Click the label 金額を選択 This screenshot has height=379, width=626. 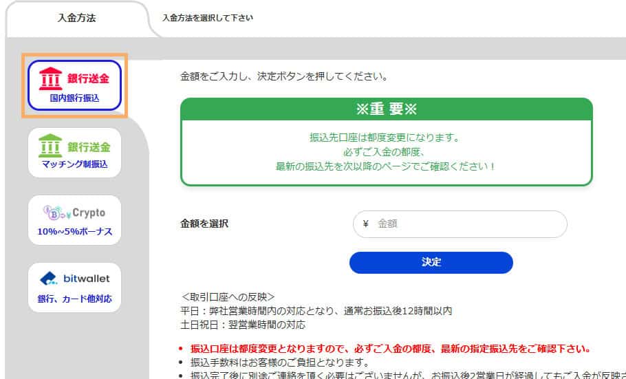[204, 224]
